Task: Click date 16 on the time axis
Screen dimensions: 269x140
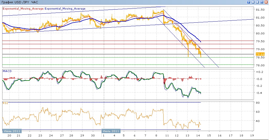Action: coord(220,136)
